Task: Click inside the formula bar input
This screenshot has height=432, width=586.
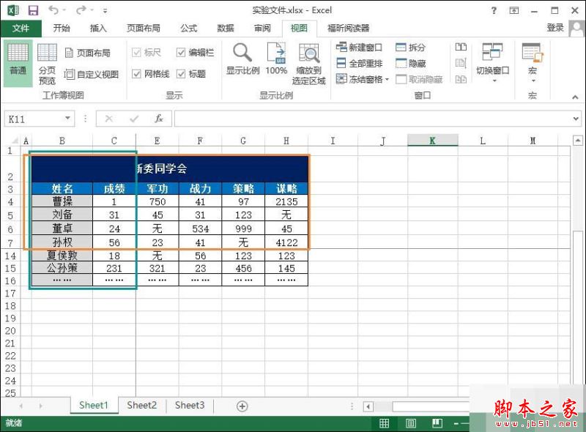Action: click(x=373, y=119)
